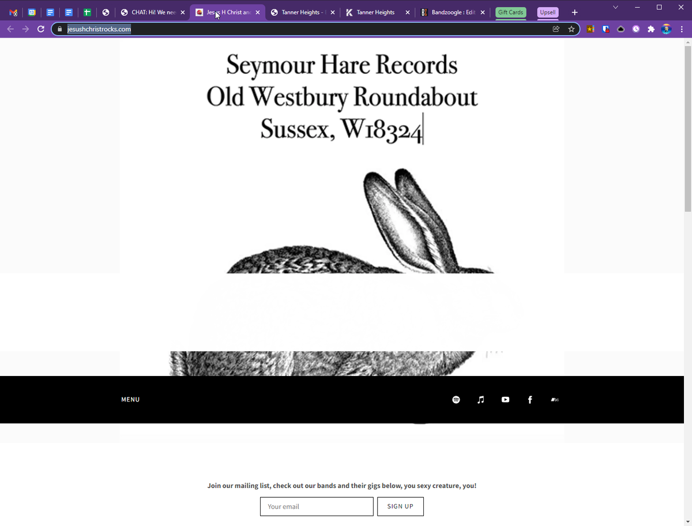Open pinned Gmail tab
Viewport: 692px width, 526px height.
14,12
